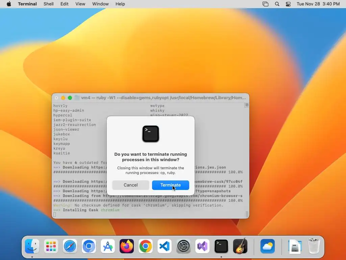
Task: Open Launchpad from the Dock
Action: point(51,246)
